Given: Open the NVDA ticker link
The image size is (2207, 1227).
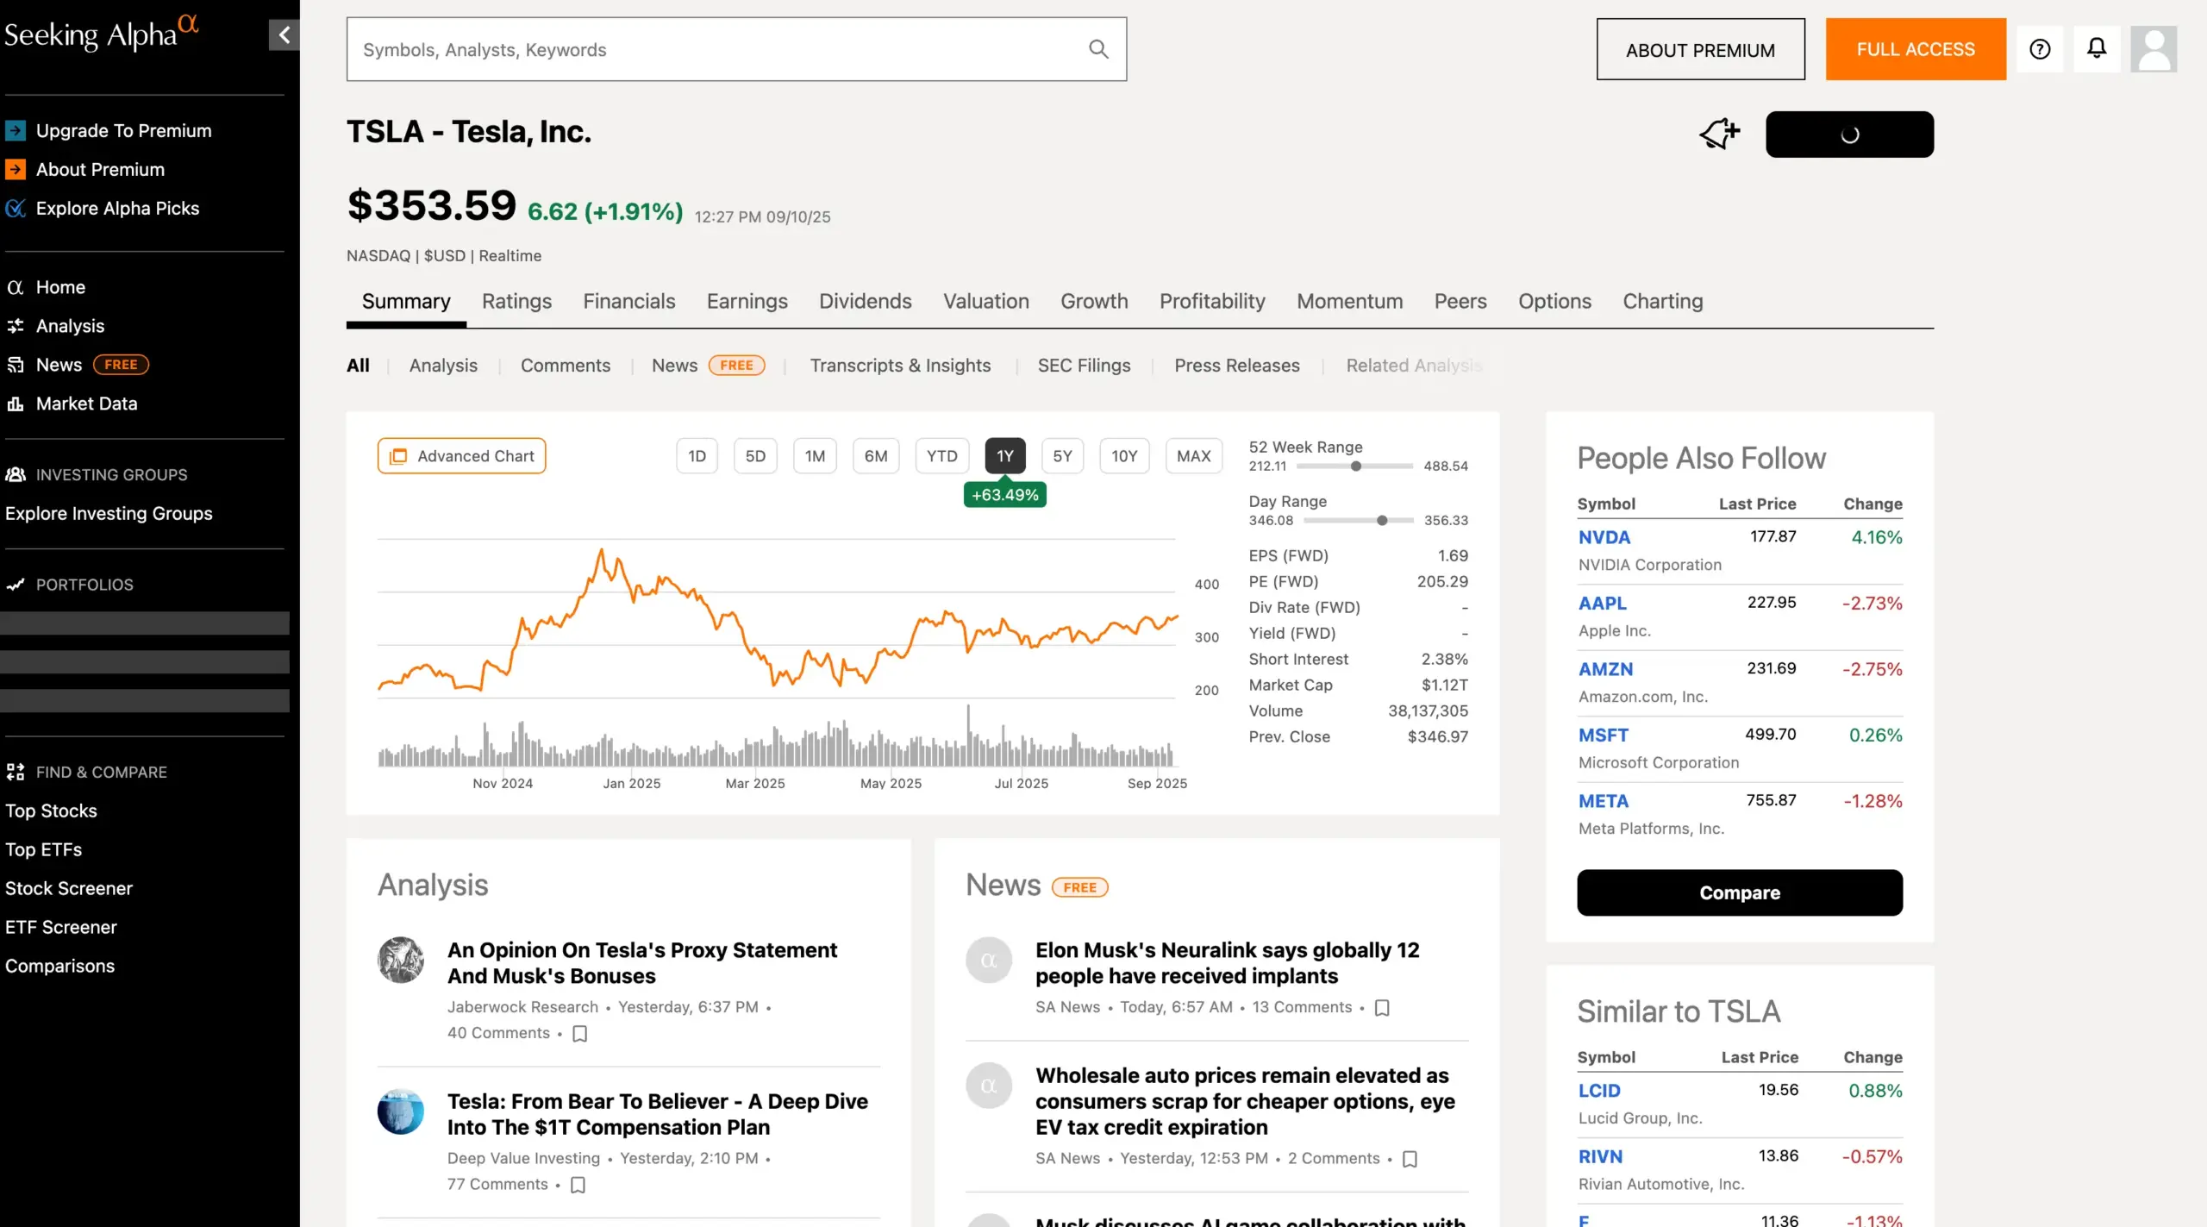Looking at the screenshot, I should point(1604,537).
